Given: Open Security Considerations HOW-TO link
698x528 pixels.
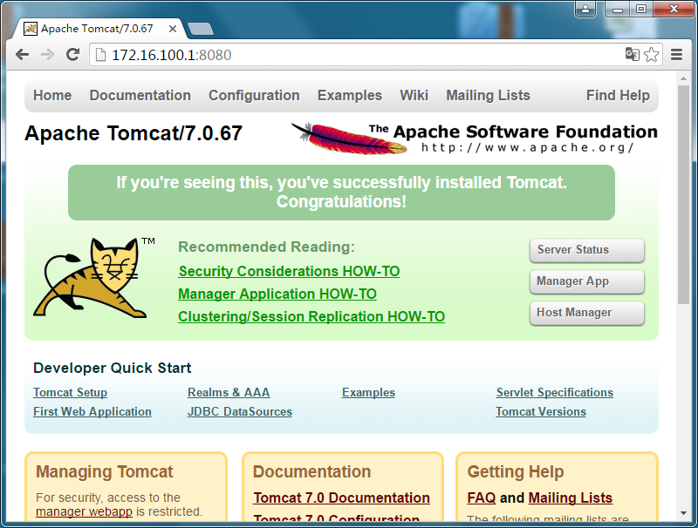Looking at the screenshot, I should (290, 271).
